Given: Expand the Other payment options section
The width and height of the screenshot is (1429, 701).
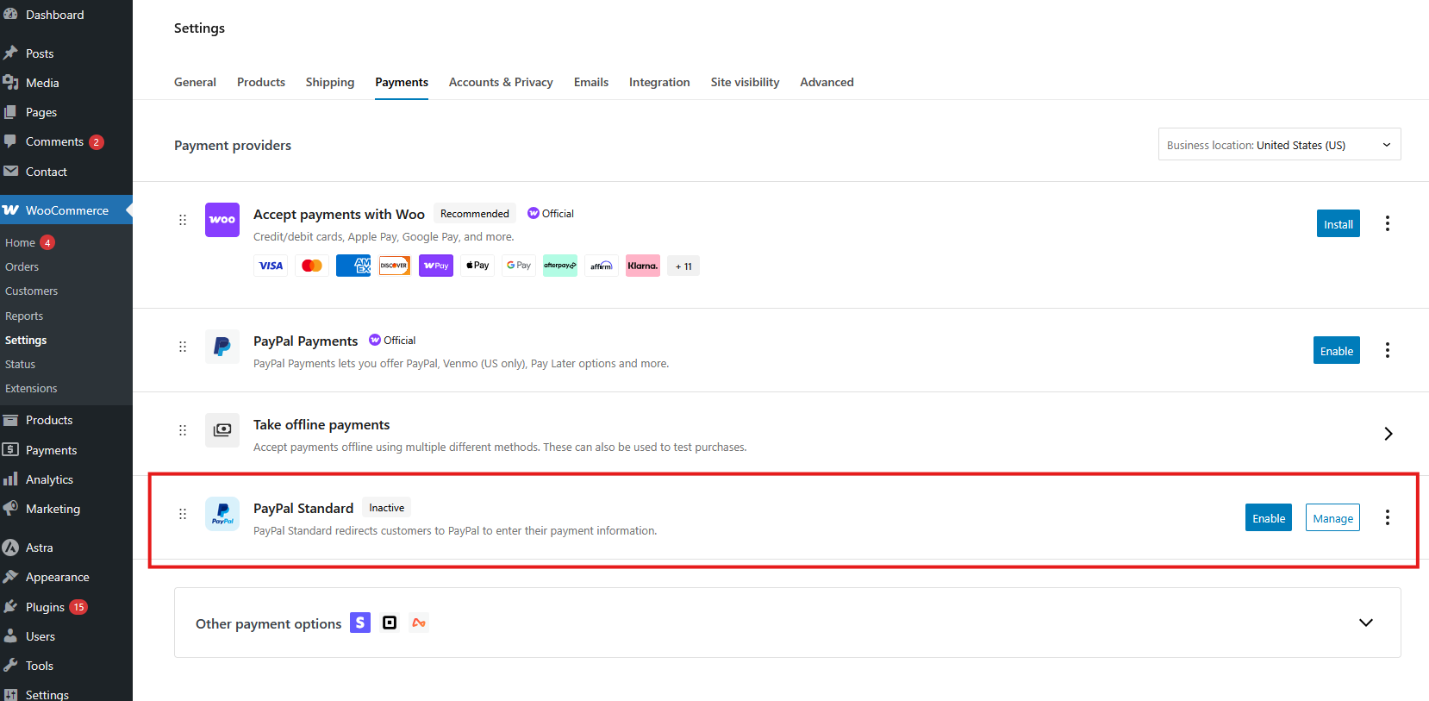Looking at the screenshot, I should (1365, 623).
